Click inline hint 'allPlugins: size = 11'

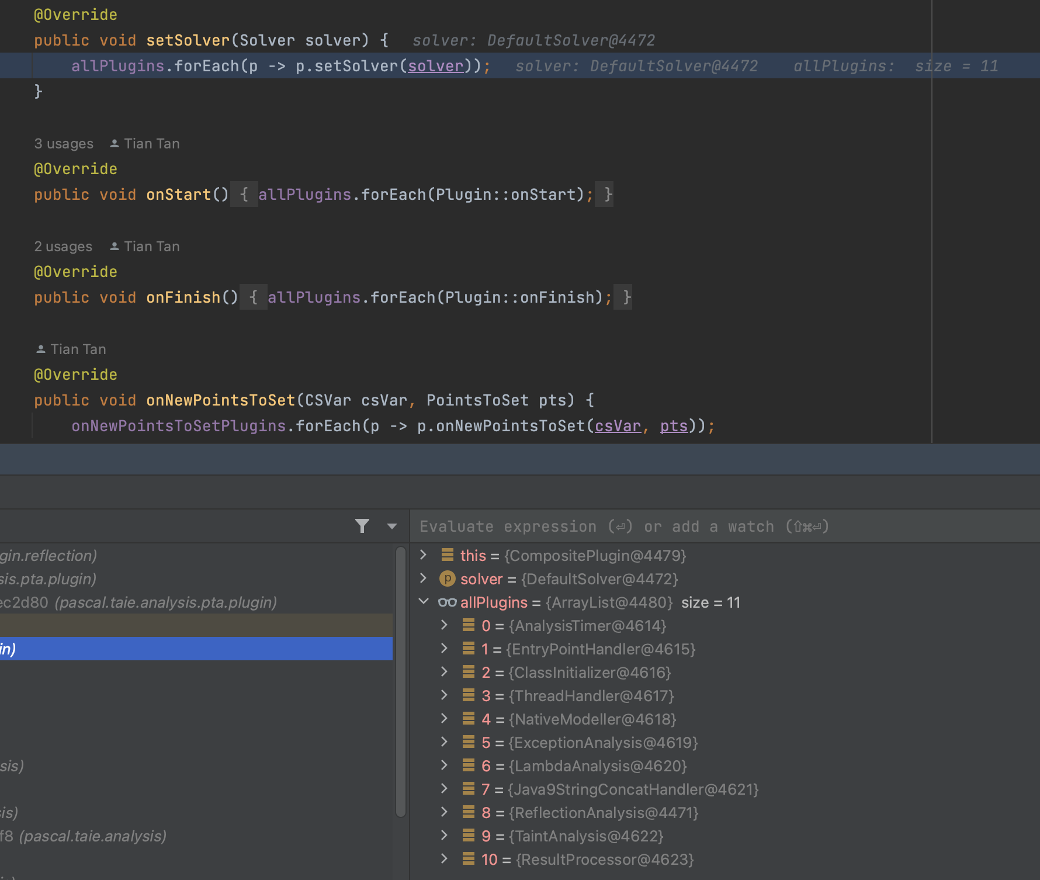coord(896,66)
